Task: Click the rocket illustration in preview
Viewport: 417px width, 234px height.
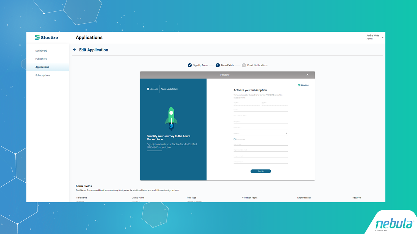Action: [171, 119]
